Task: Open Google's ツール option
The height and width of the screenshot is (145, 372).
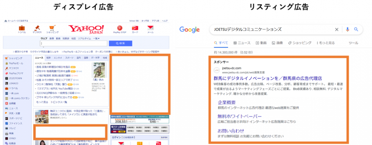Action: click(x=353, y=43)
